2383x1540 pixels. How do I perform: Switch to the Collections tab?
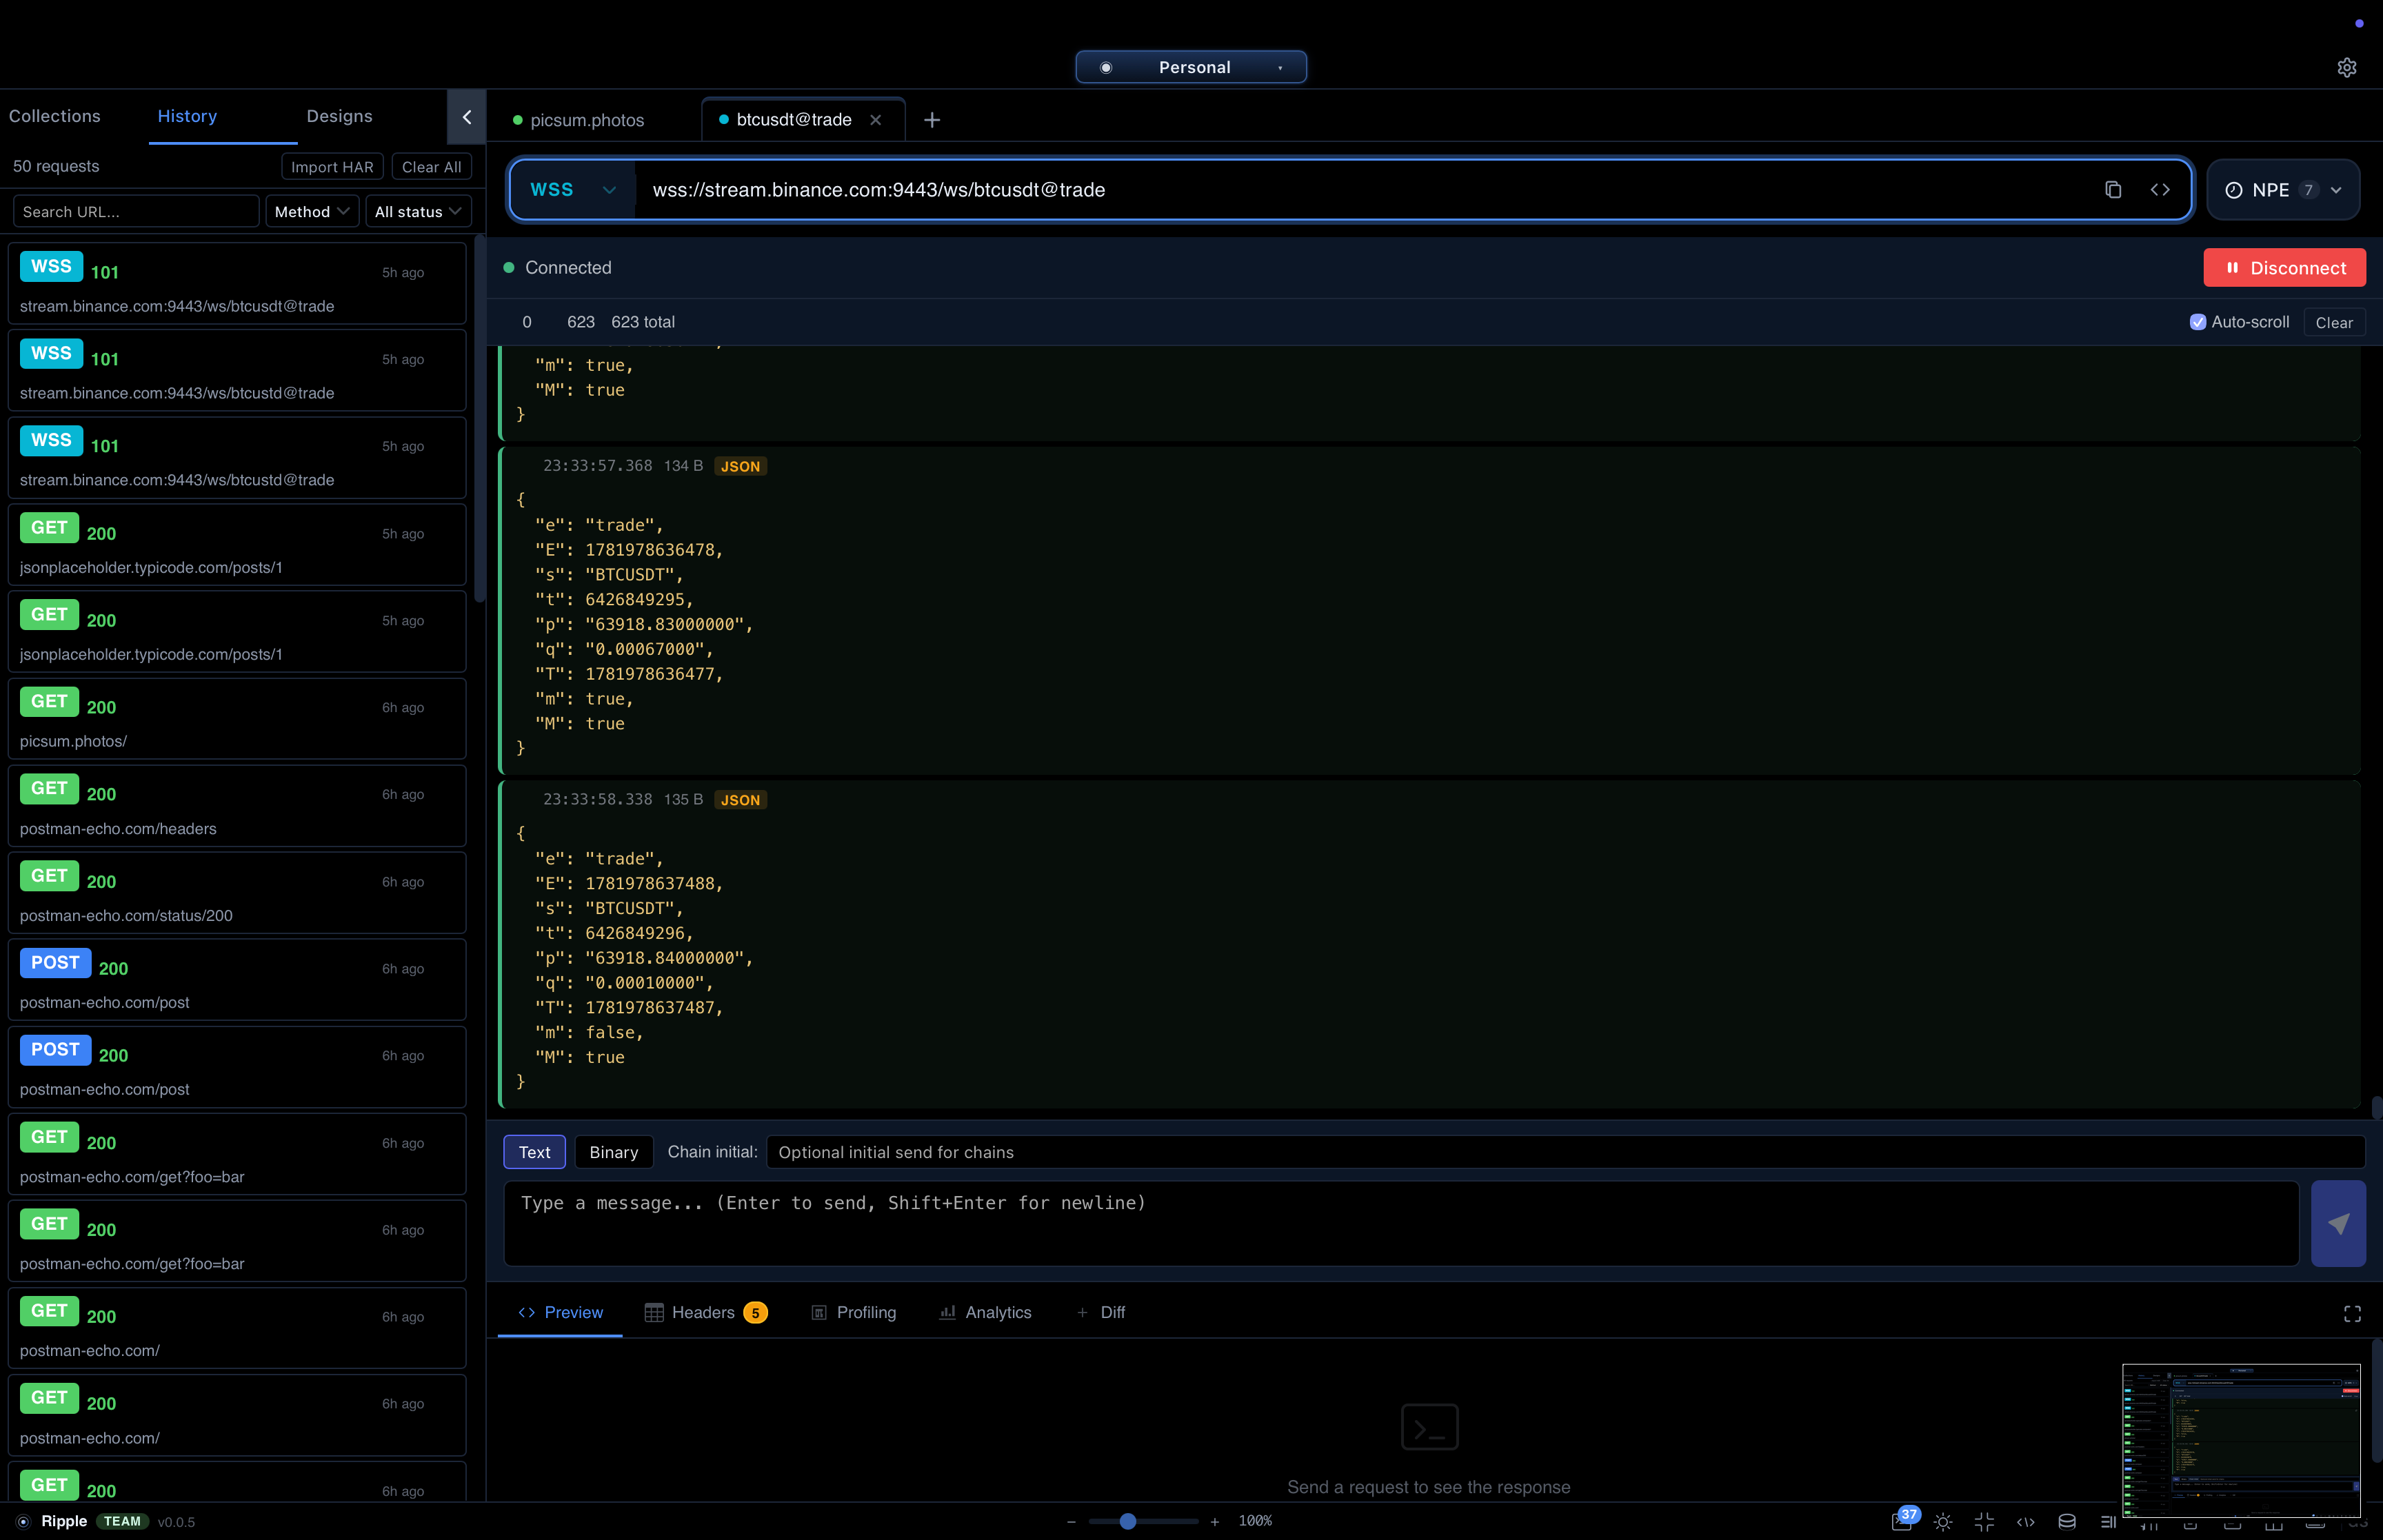click(x=55, y=117)
